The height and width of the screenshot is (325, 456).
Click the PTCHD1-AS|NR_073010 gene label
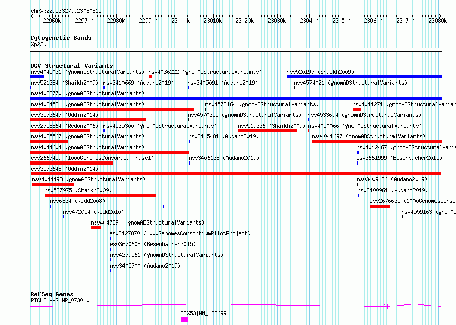tap(60, 300)
